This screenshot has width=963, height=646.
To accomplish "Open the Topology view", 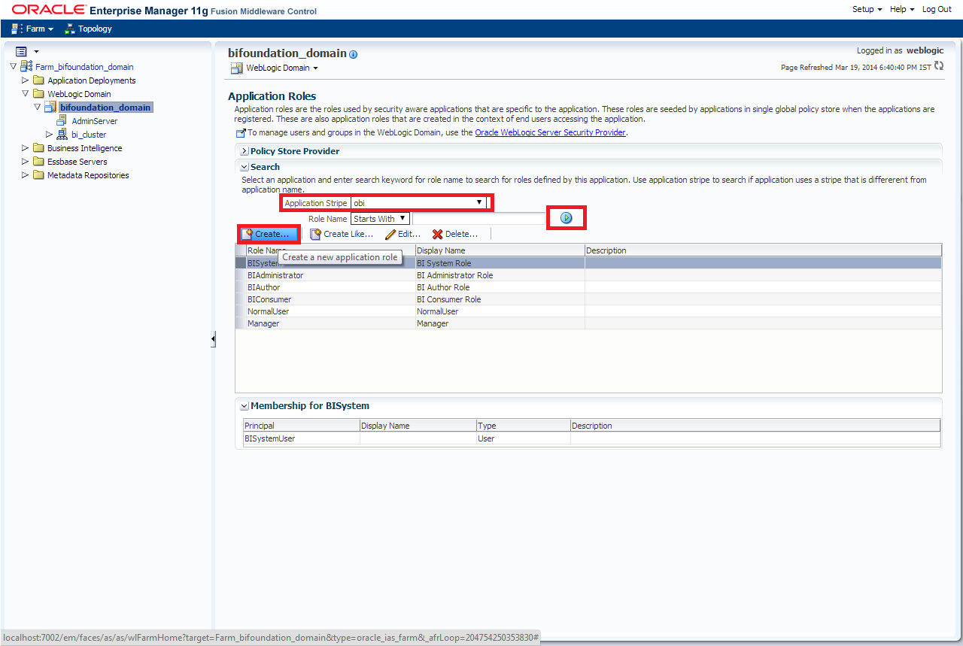I will (x=89, y=29).
